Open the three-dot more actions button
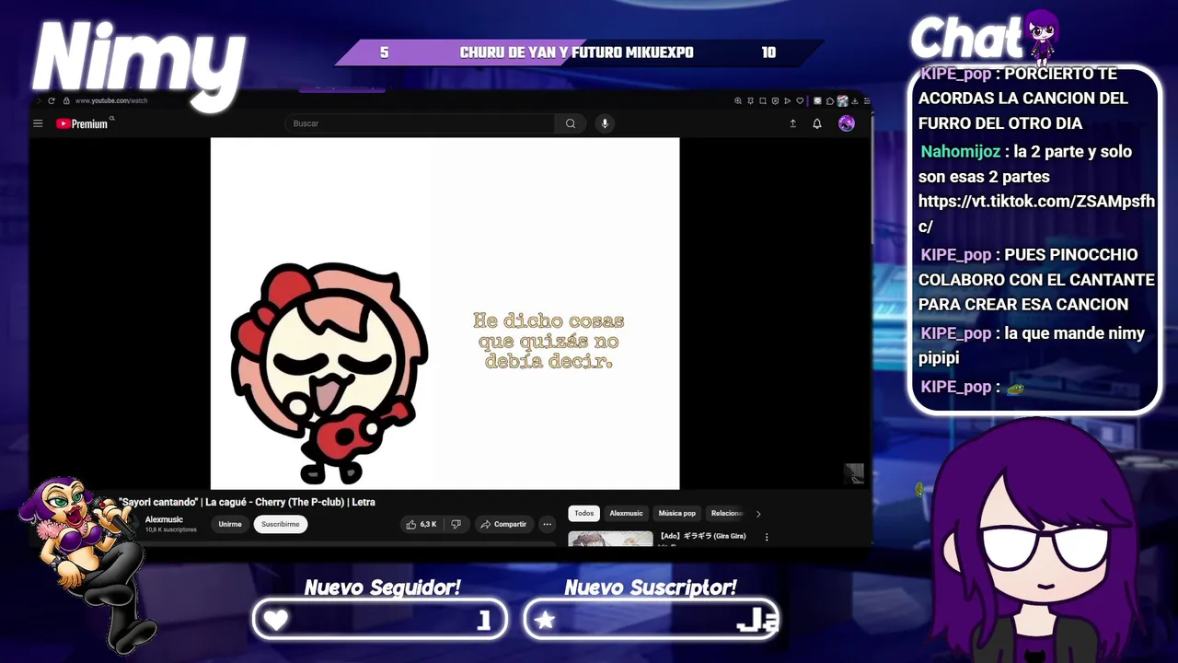The height and width of the screenshot is (663, 1178). point(547,524)
